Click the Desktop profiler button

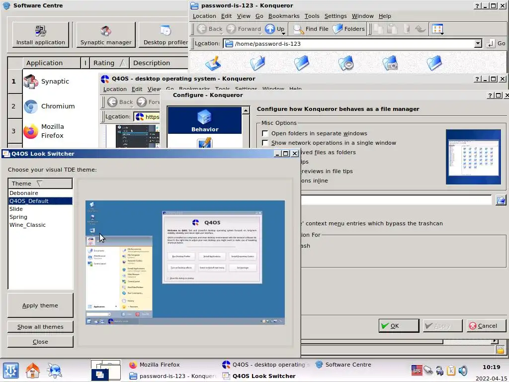[164, 35]
